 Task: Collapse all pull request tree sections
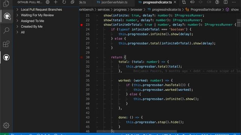(x=72, y=2)
